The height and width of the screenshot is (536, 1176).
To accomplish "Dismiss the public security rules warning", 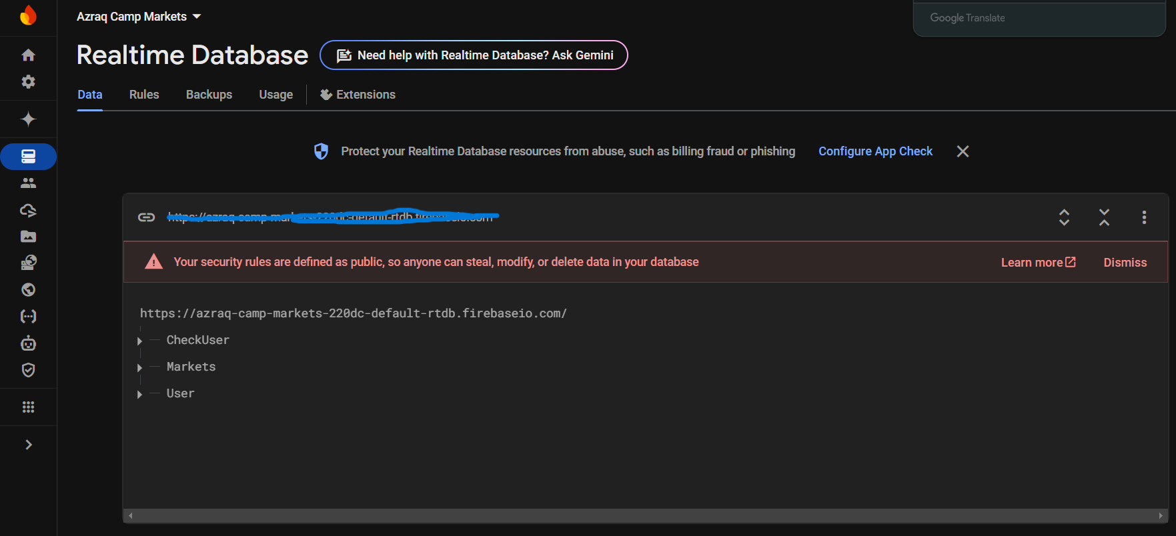I will click(x=1125, y=263).
